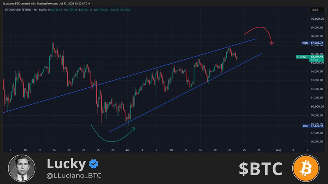Click the 4h timeframe label in title
328x184 pixels.
click(x=35, y=10)
